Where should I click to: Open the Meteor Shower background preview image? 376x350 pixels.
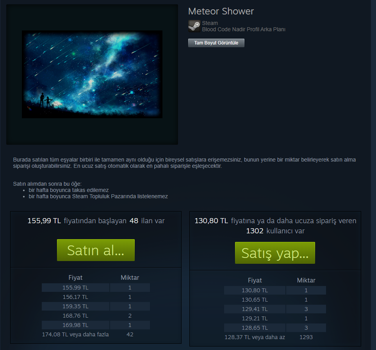92,74
